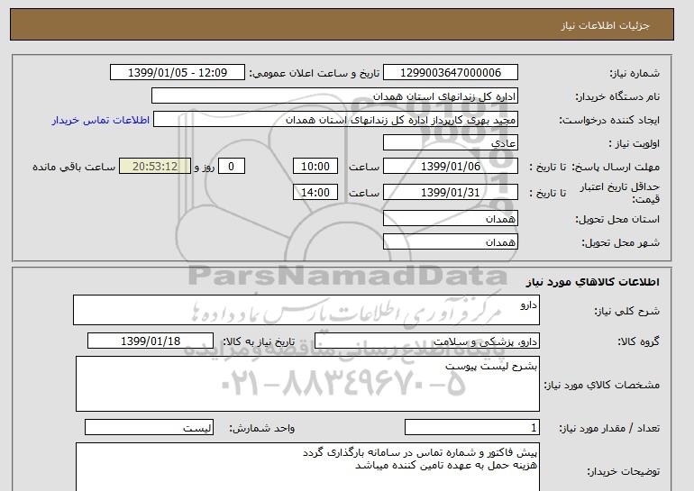694x491 pixels.
Task: Select the price validity time field 14:00
Action: tap(315, 193)
